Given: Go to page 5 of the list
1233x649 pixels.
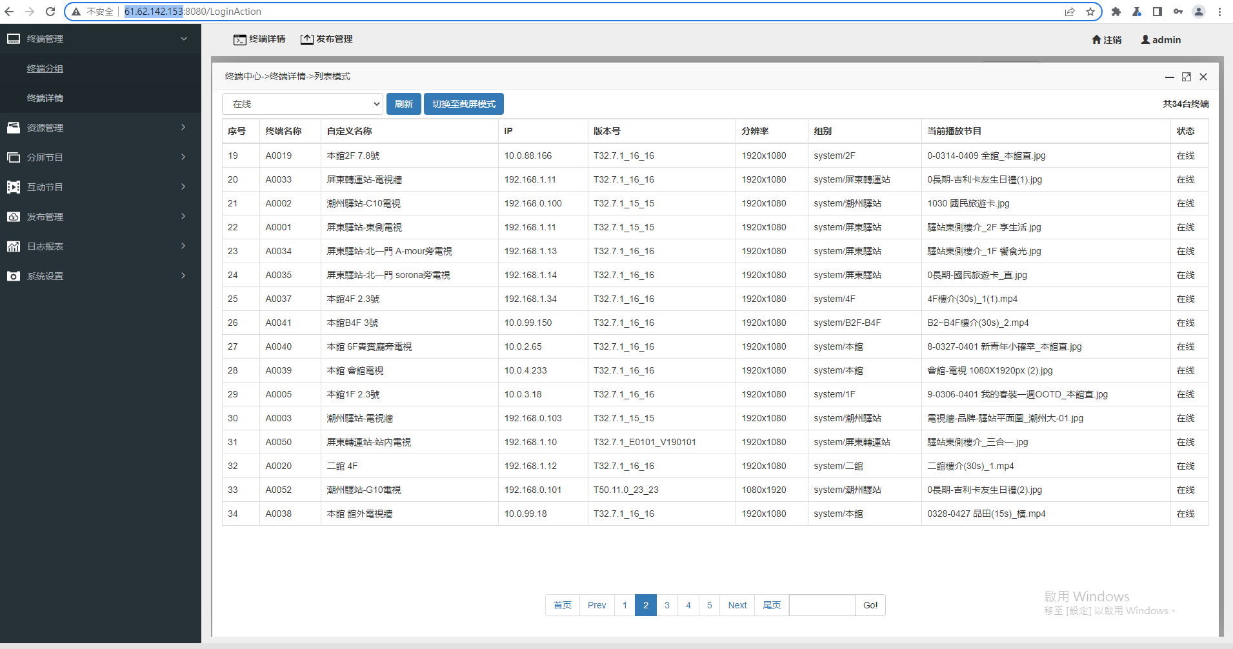Looking at the screenshot, I should (x=710, y=605).
